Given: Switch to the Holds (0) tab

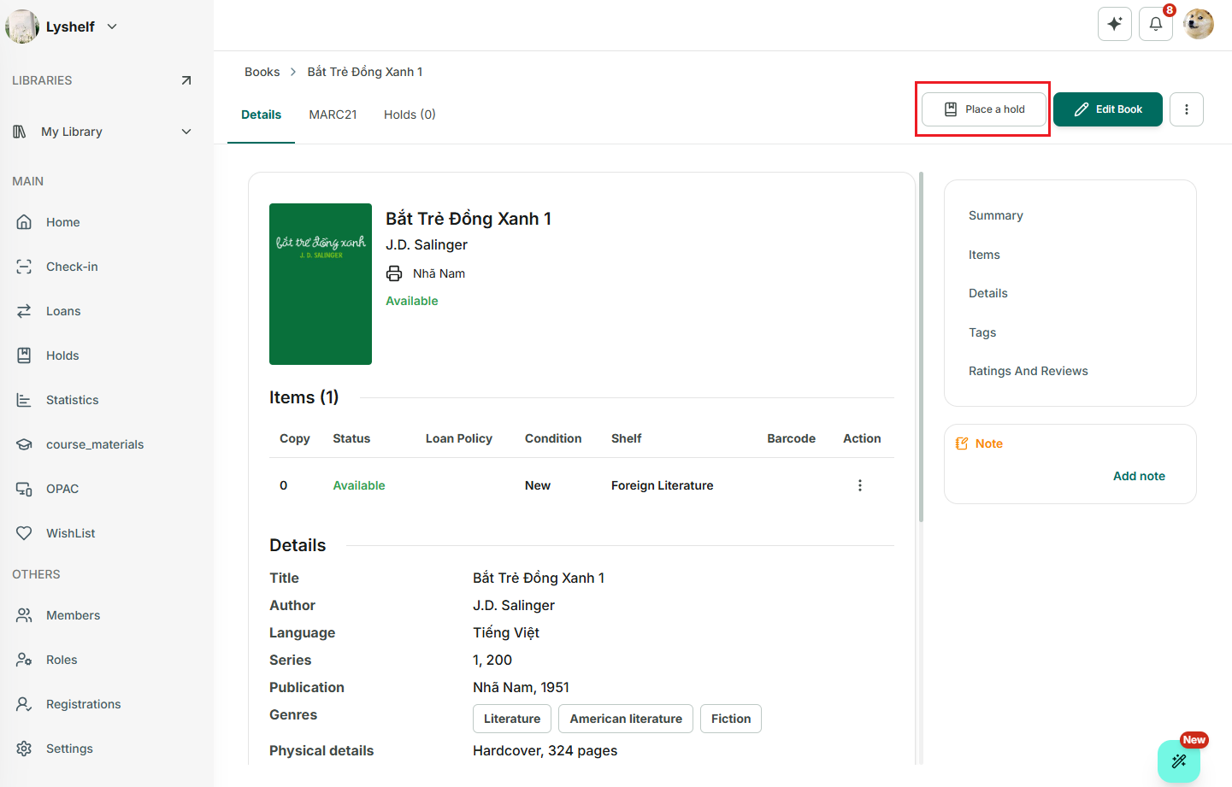Looking at the screenshot, I should [410, 115].
